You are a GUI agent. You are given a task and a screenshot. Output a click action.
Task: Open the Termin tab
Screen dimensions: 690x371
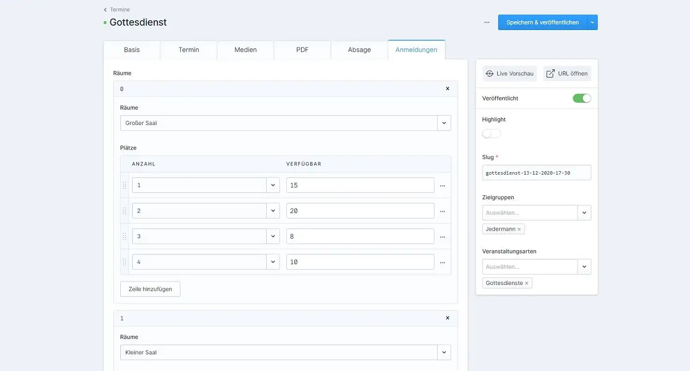pos(189,50)
